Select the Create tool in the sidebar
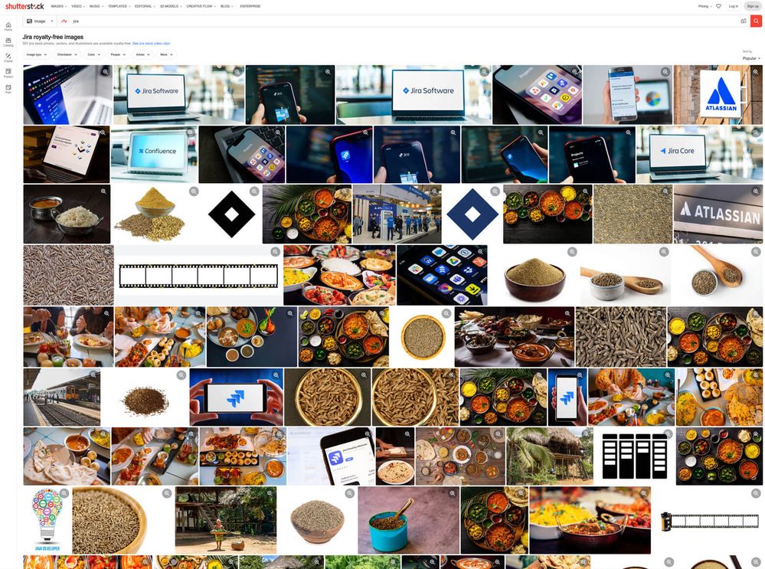This screenshot has height=569, width=765. (x=7, y=57)
